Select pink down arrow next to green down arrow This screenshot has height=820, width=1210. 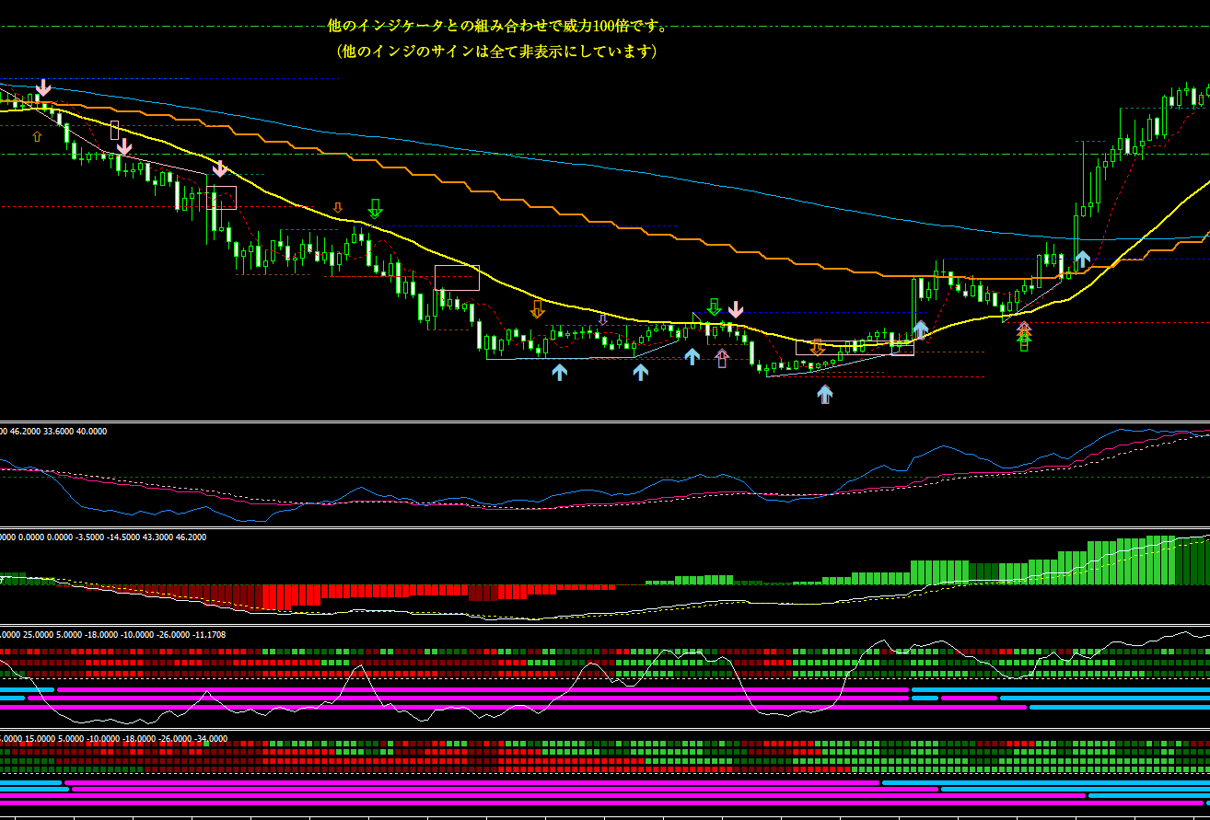[735, 308]
